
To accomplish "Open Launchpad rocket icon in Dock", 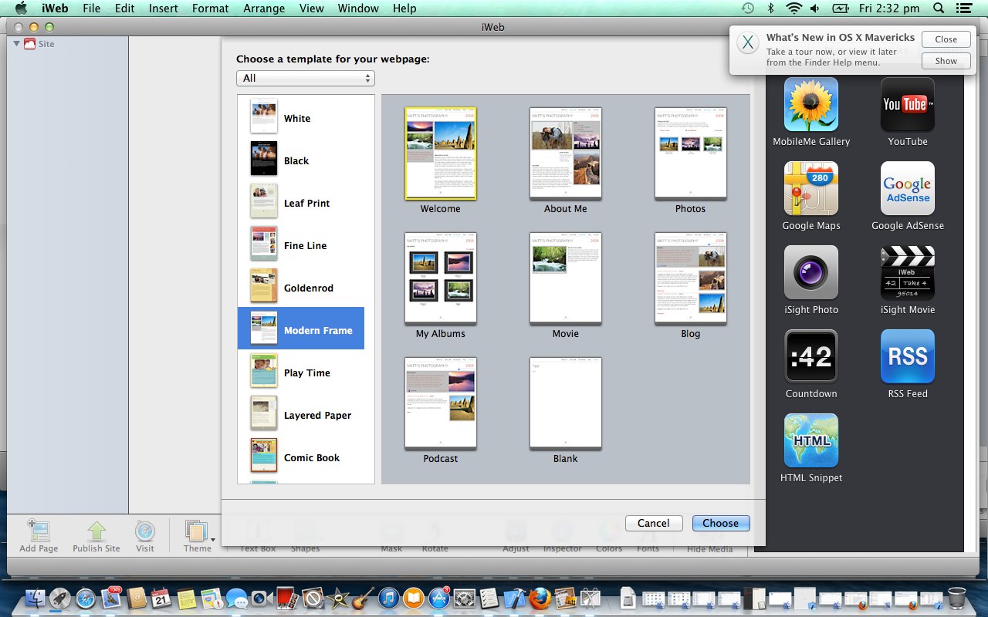I will pyautogui.click(x=60, y=598).
